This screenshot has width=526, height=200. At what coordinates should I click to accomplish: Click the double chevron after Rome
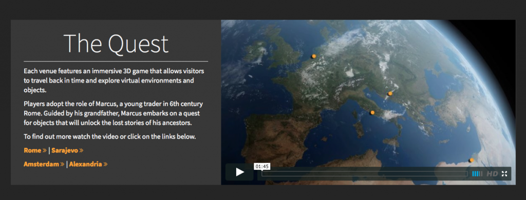[44, 151]
